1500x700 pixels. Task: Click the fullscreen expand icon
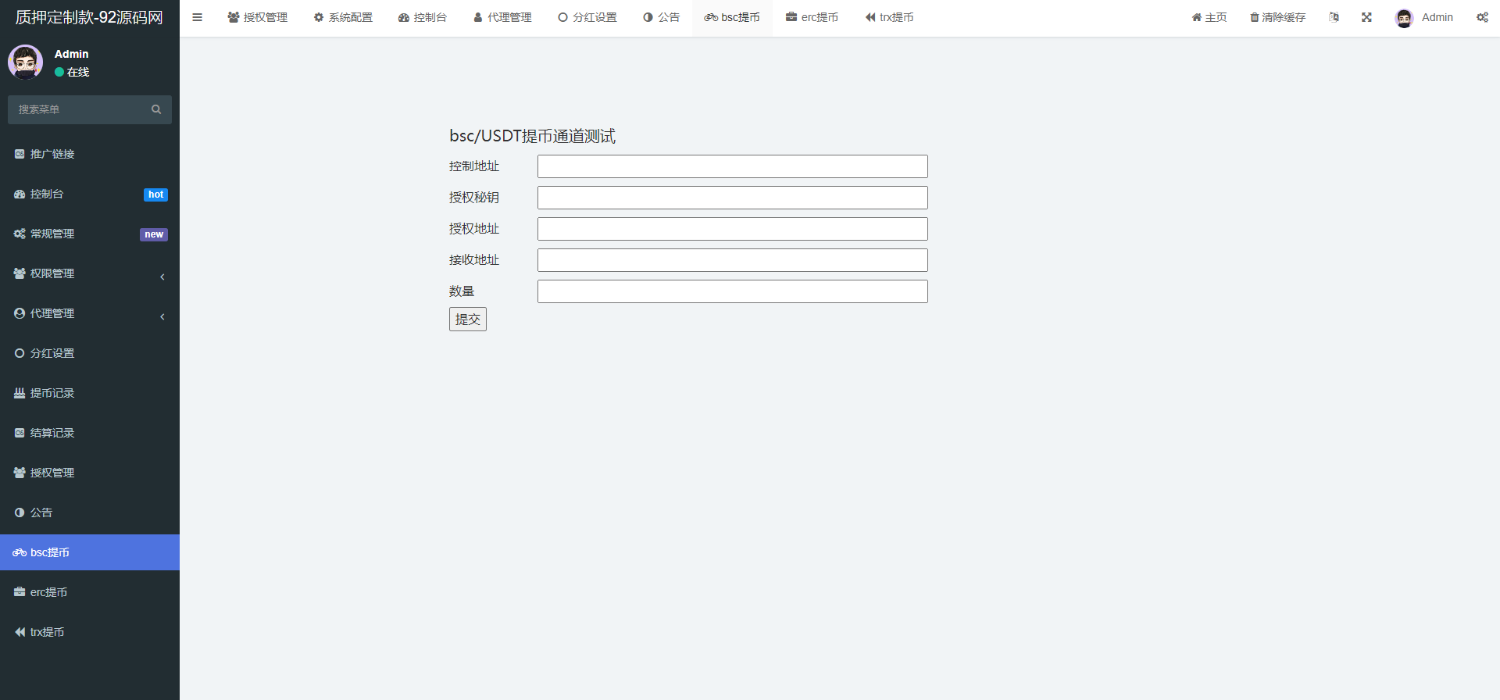coord(1366,17)
